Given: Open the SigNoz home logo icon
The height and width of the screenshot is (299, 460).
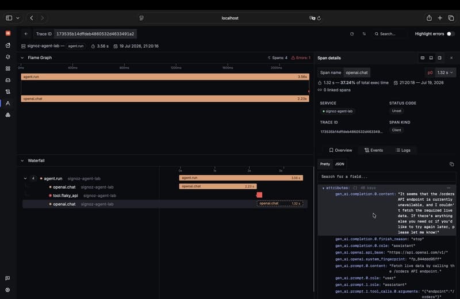Looking at the screenshot, I should (x=8, y=33).
